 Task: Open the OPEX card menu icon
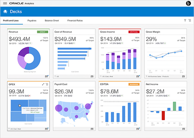pos(47,84)
